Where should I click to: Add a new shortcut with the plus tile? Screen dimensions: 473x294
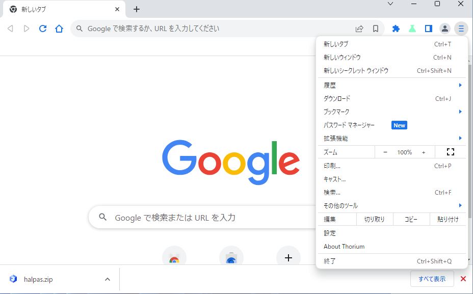click(x=288, y=258)
